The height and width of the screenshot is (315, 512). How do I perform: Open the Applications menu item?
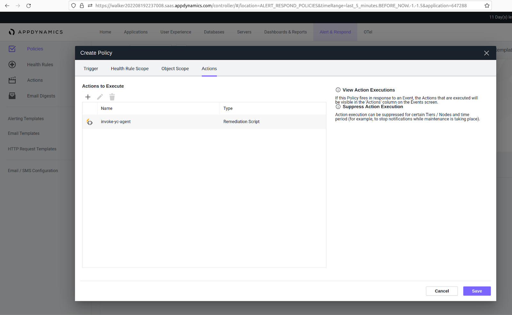(x=136, y=32)
